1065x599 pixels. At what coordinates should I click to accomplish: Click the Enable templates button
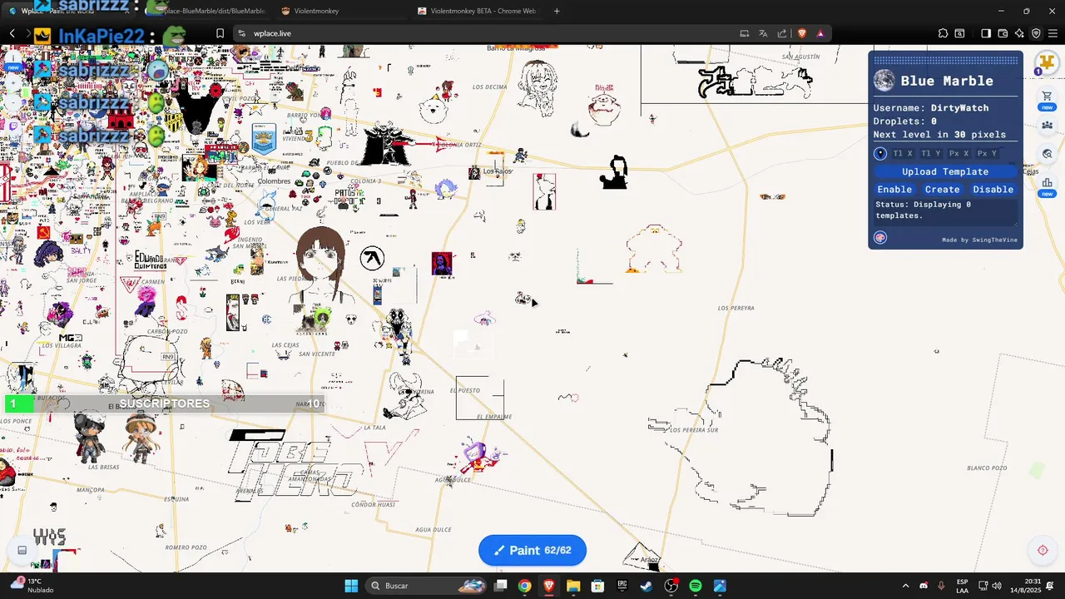point(894,189)
